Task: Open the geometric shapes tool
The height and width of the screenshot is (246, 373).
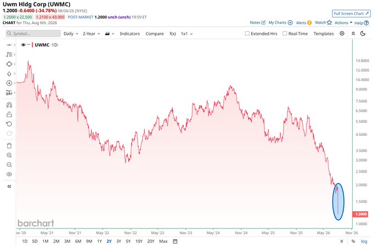Action: [x=9, y=64]
